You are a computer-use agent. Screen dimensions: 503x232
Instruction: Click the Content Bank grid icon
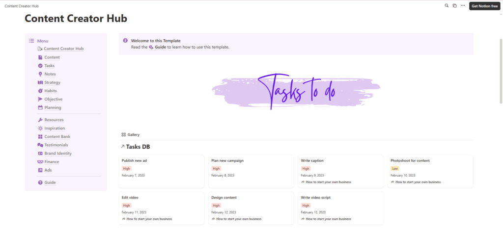click(x=40, y=137)
